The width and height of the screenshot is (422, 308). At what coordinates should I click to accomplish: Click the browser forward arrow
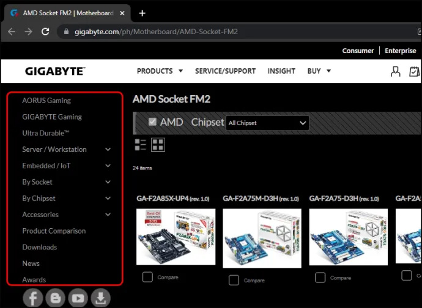click(28, 32)
